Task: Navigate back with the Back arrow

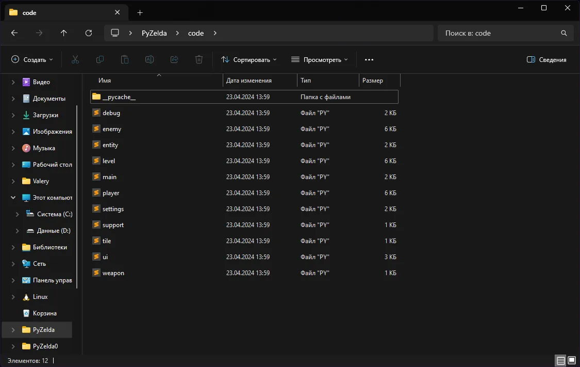Action: click(14, 33)
